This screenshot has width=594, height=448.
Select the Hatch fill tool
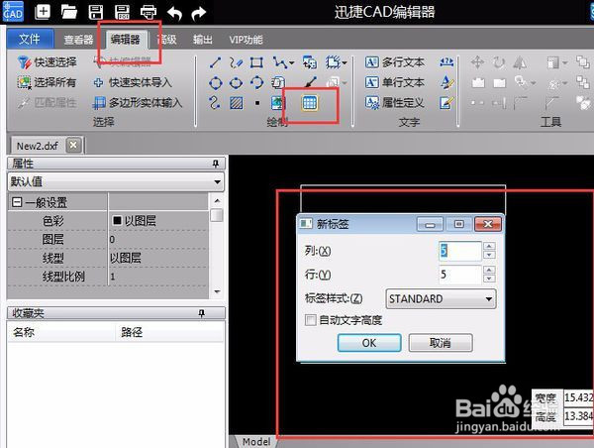[237, 102]
